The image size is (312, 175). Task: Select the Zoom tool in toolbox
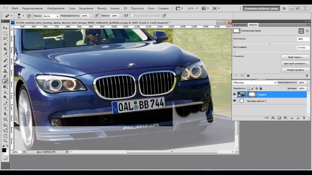pos(5,141)
